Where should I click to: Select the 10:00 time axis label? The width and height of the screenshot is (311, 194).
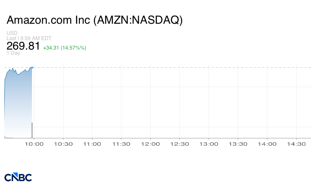(x=34, y=144)
